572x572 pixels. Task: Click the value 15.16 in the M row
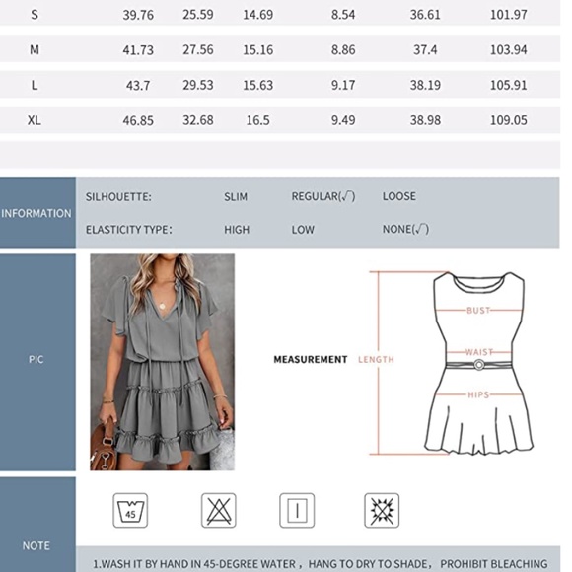(258, 49)
